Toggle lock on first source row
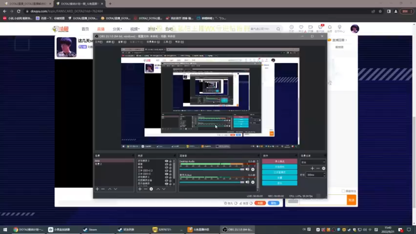The height and width of the screenshot is (234, 416). (171, 161)
